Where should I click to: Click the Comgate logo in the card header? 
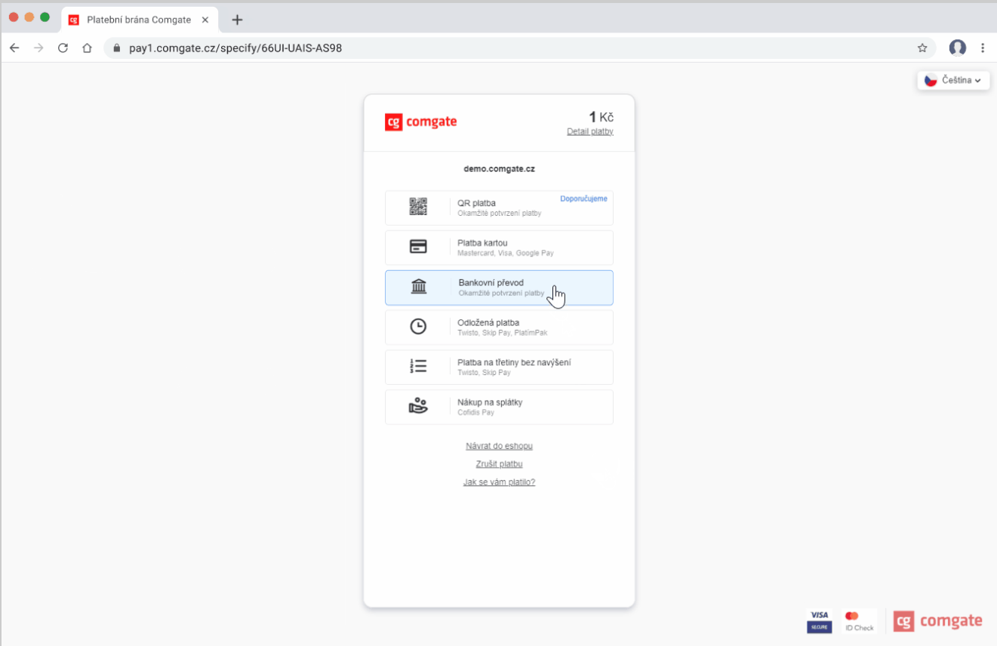[420, 122]
